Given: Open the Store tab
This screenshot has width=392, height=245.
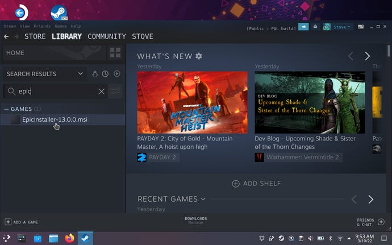Looking at the screenshot, I should pos(35,36).
